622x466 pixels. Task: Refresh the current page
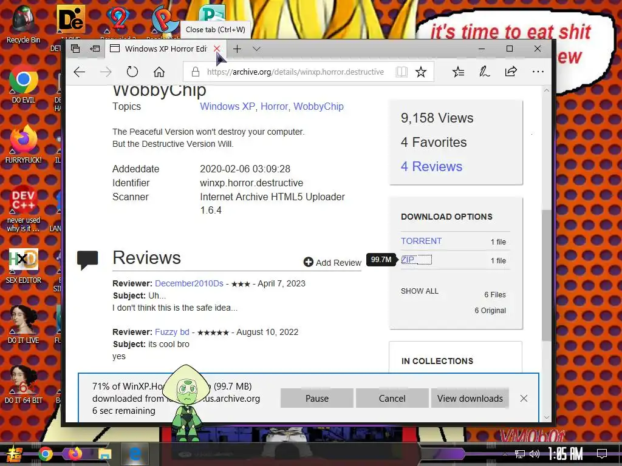point(132,72)
